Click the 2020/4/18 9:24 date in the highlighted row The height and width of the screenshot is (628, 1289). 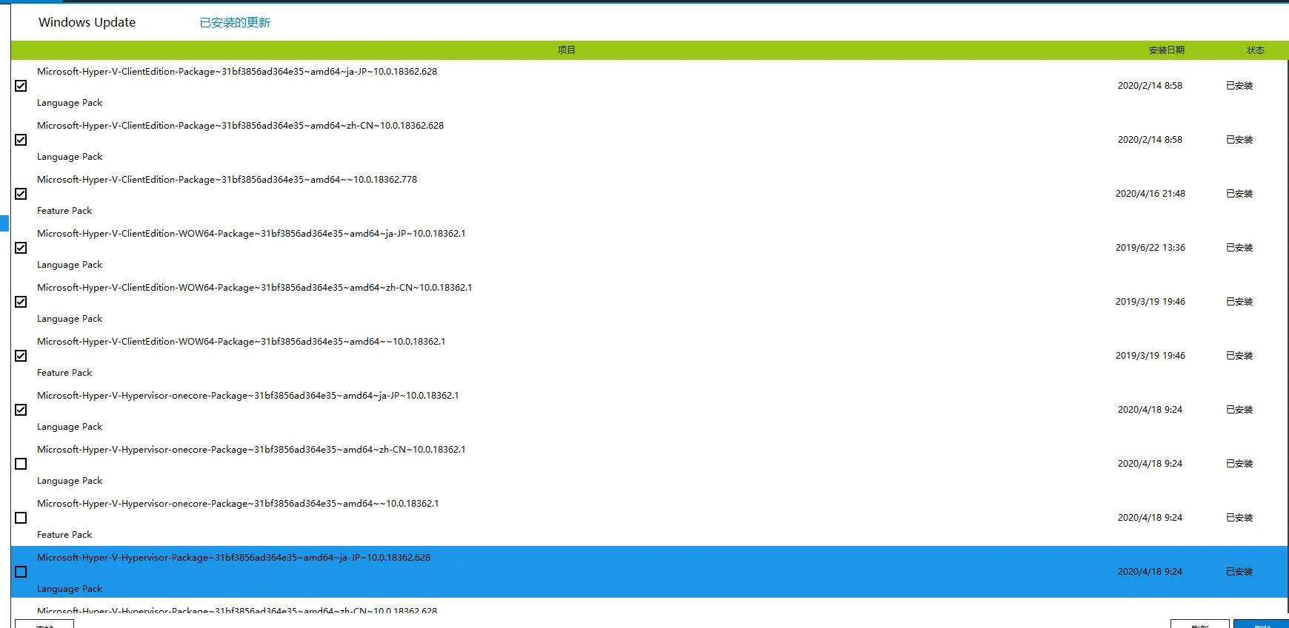(1150, 572)
